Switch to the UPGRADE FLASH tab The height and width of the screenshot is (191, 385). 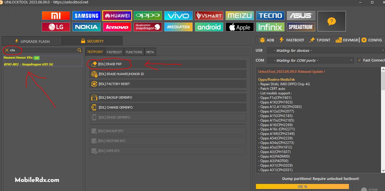tap(32, 41)
